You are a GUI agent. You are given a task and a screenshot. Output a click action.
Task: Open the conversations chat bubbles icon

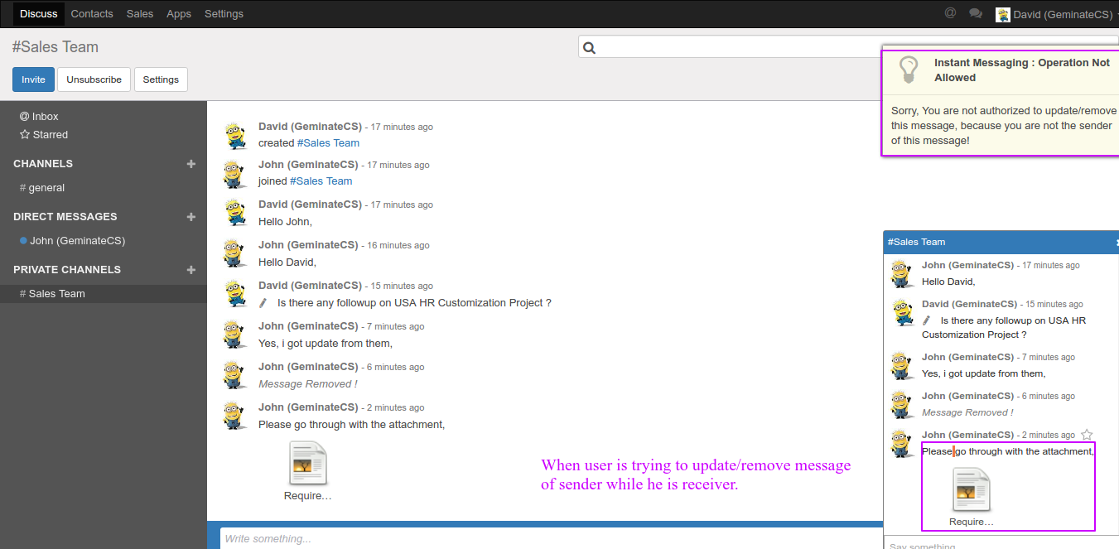(x=976, y=13)
